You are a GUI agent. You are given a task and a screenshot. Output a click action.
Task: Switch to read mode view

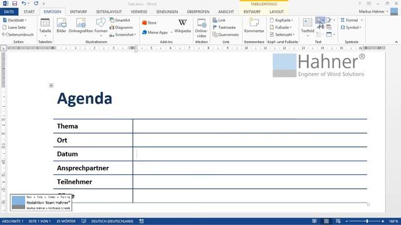[x=315, y=221]
